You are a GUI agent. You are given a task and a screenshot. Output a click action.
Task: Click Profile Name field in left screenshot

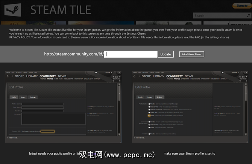43,104
